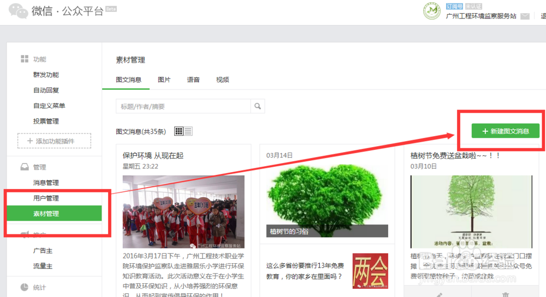Viewport: 546px width, 297px height.
Task: Click the red 两会 thumbnail
Action: pyautogui.click(x=370, y=271)
